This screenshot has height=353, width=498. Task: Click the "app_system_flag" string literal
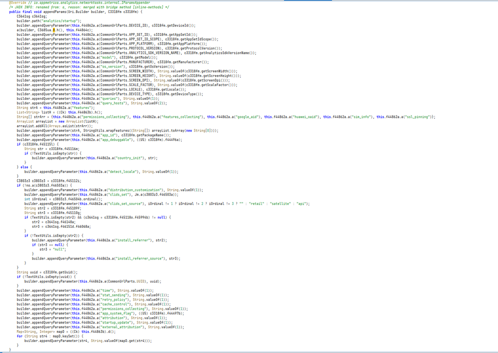click(x=116, y=313)
